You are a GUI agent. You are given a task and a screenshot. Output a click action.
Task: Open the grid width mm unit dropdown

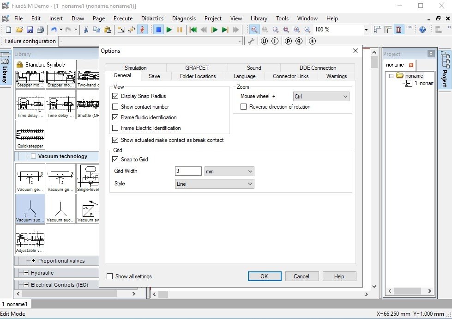click(229, 172)
